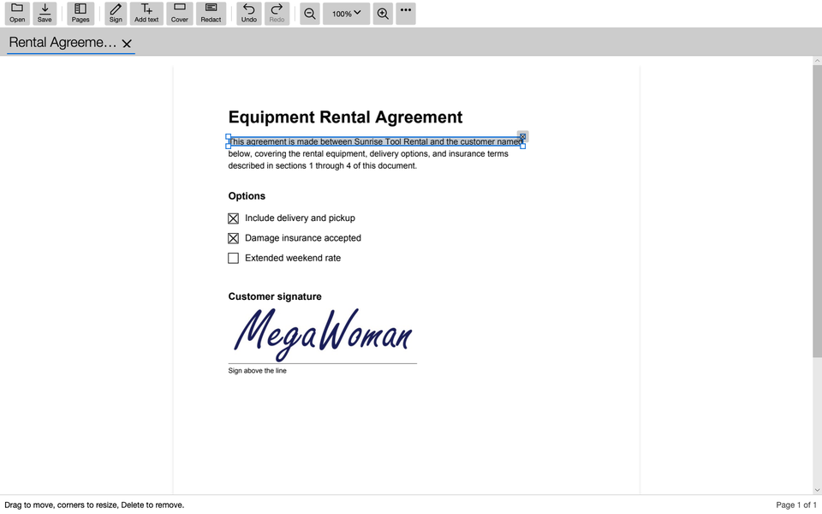This screenshot has width=822, height=514.
Task: Click the scrollbar down arrow
Action: click(817, 490)
